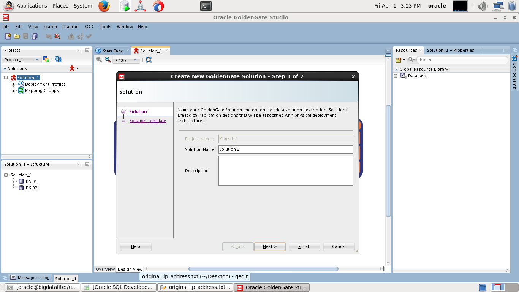Click the Fit to Window diagram icon
The width and height of the screenshot is (519, 292).
pyautogui.click(x=149, y=60)
